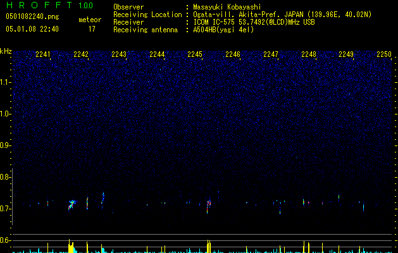Click the 1.0 kHz axis label
This screenshot has height=253, width=398.
pos(5,114)
